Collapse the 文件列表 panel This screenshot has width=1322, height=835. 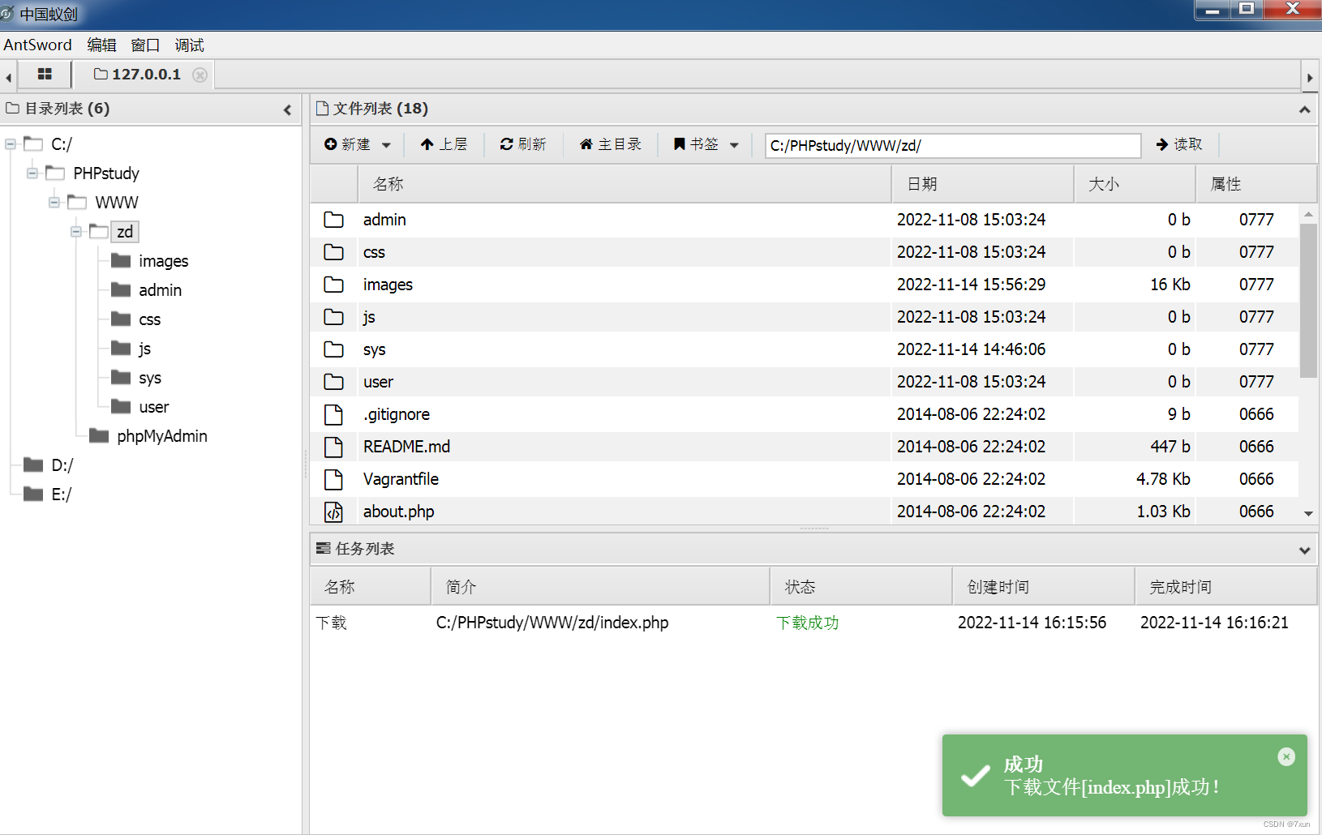(x=1304, y=109)
